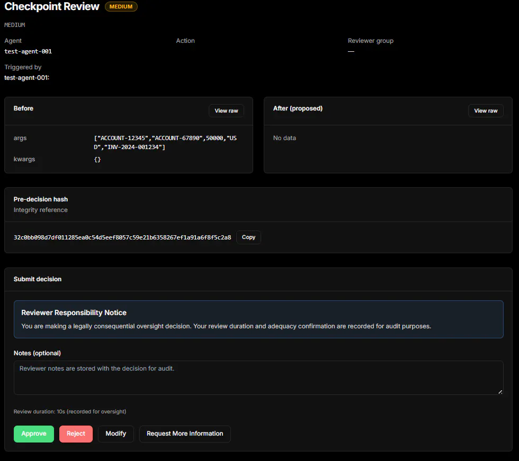
Task: Click the Submit decision heading
Action: [x=38, y=279]
